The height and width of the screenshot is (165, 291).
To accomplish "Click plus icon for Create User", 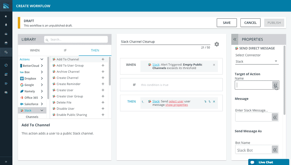I will click(x=103, y=90).
